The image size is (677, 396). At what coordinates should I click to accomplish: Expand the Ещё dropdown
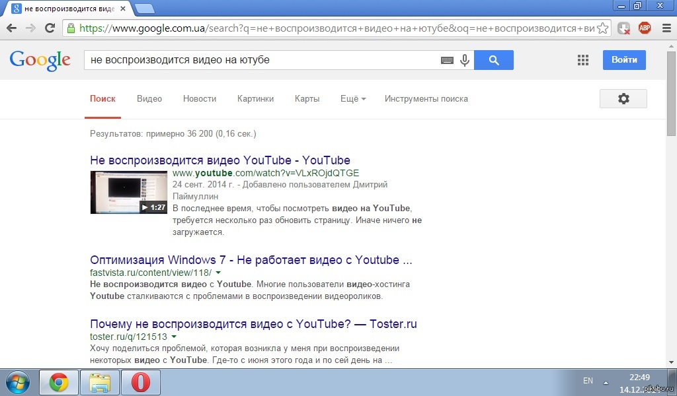click(x=353, y=99)
